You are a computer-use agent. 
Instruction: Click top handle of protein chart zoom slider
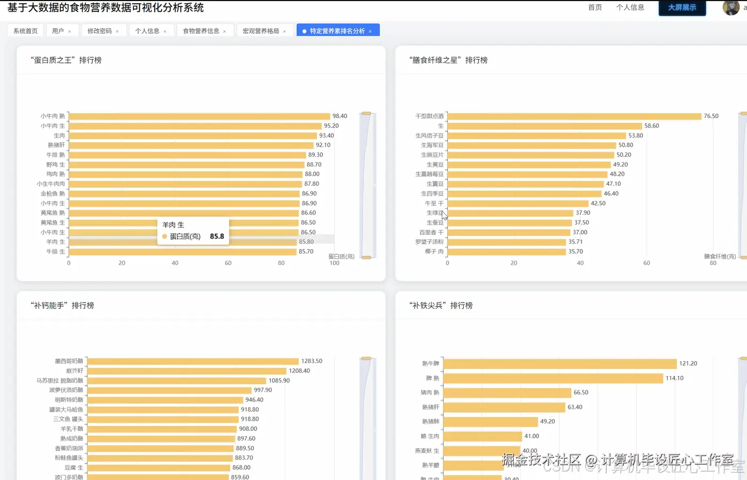point(367,113)
